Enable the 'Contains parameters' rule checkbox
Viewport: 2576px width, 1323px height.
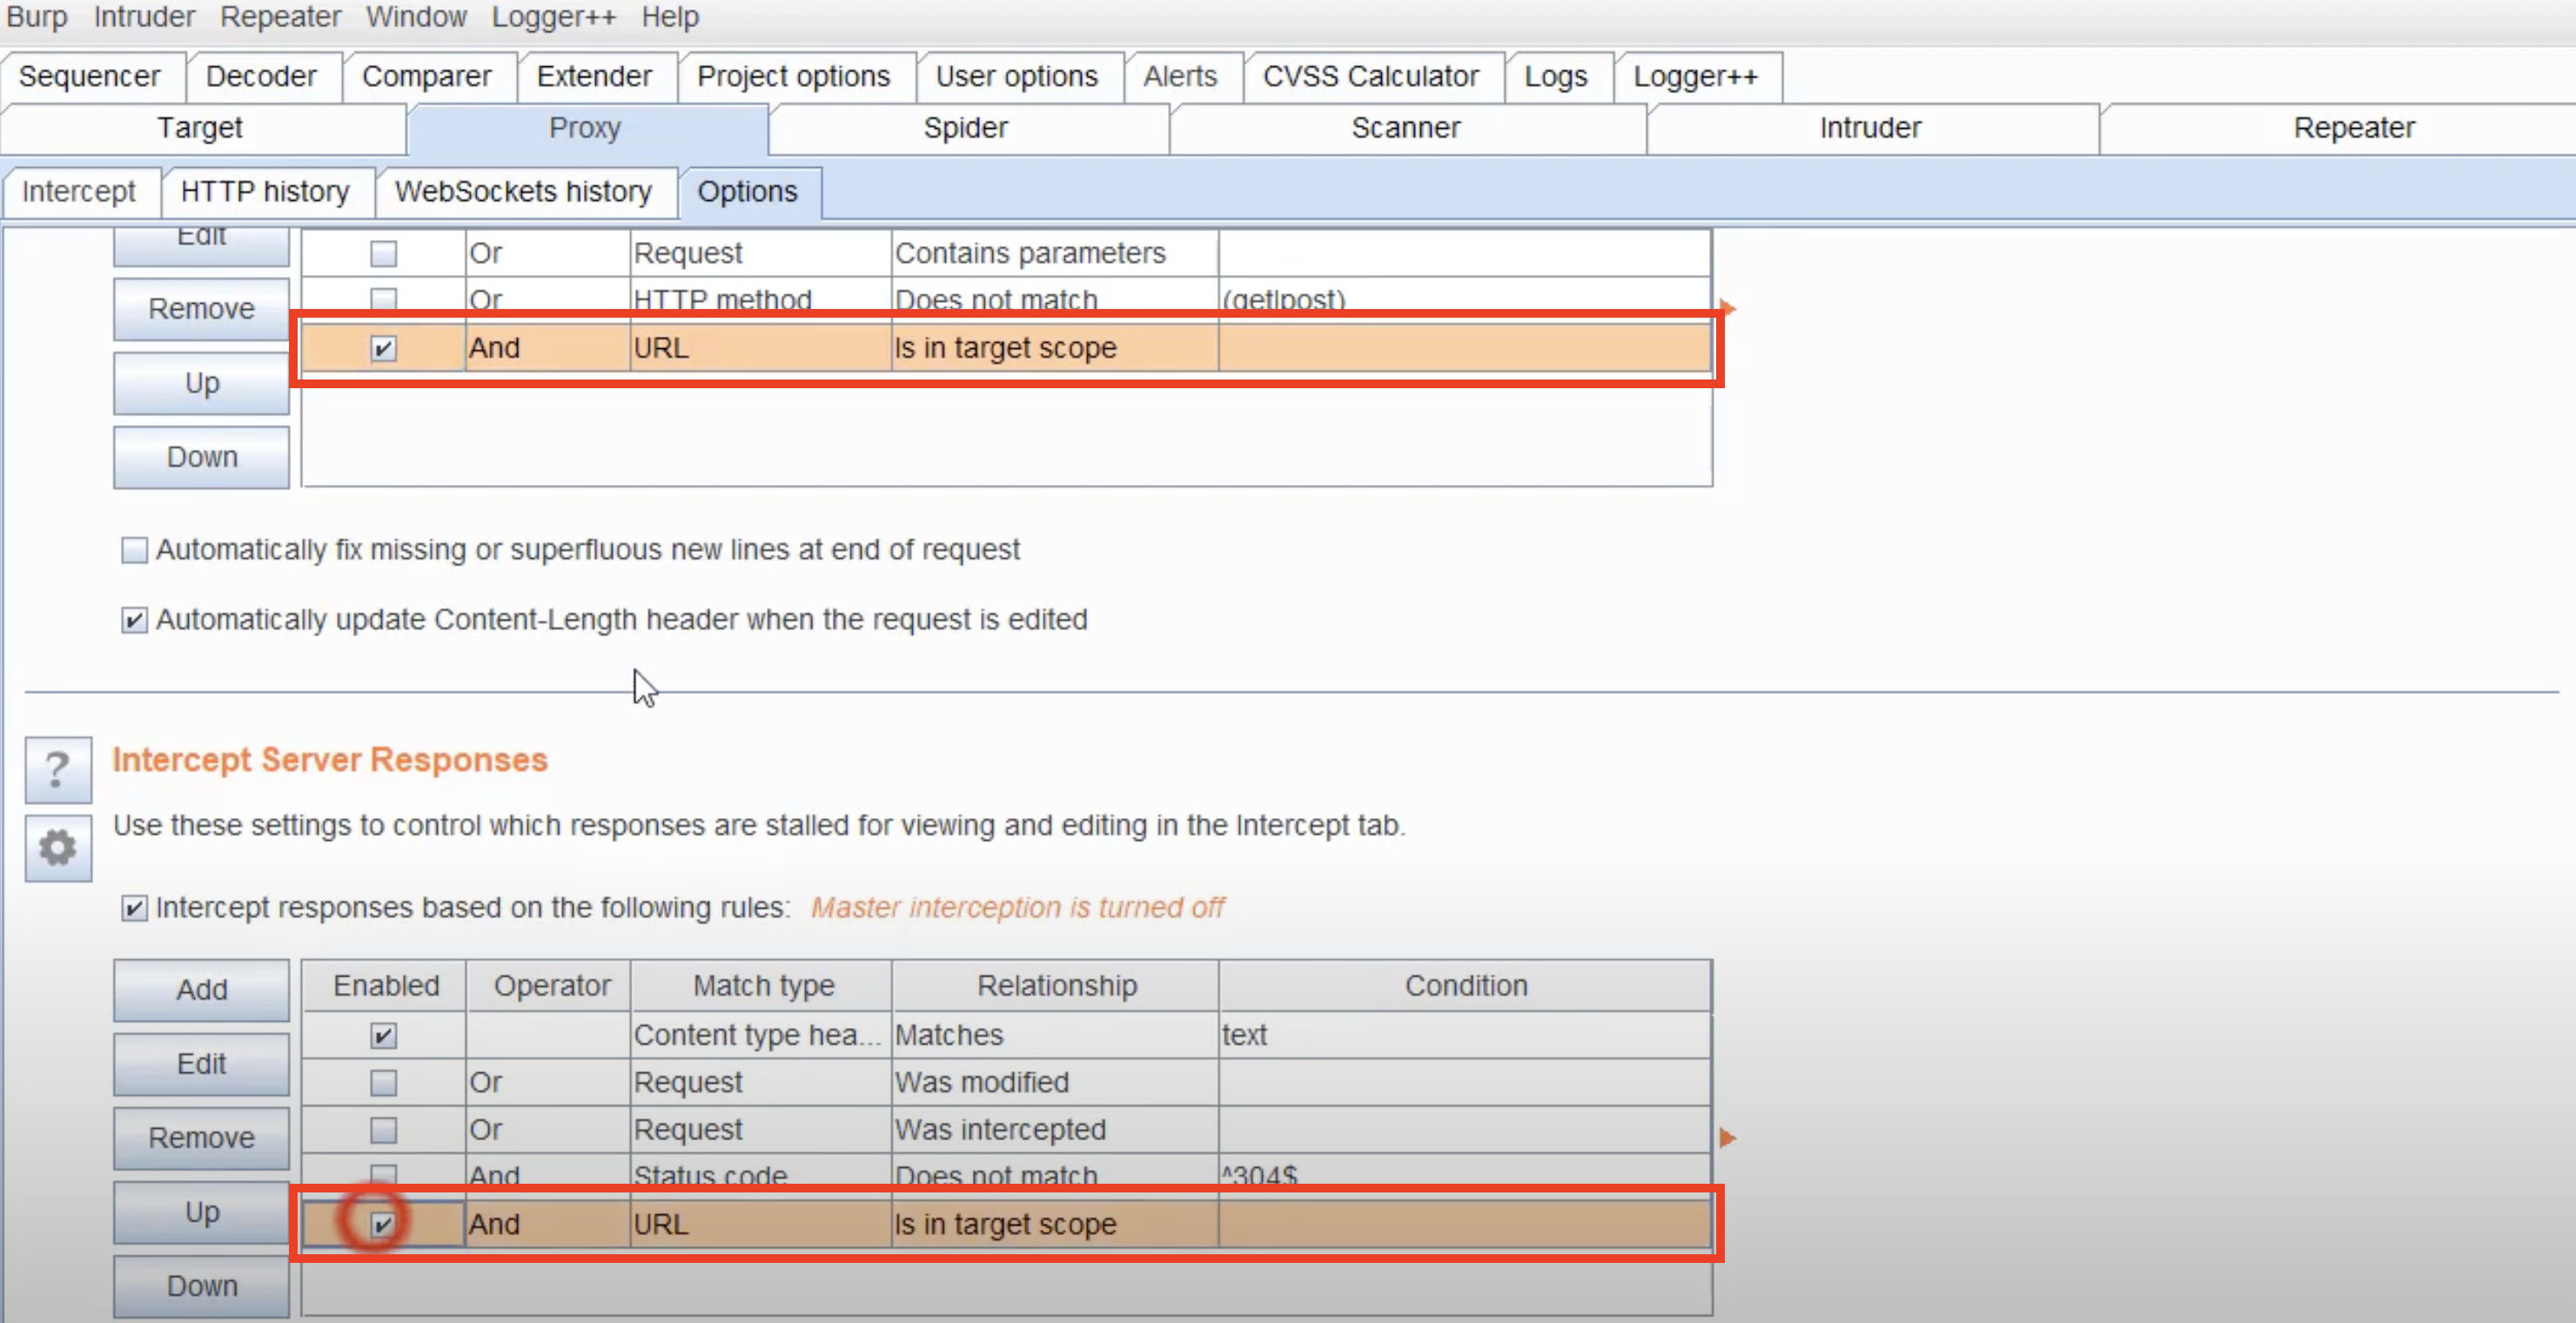[x=383, y=254]
